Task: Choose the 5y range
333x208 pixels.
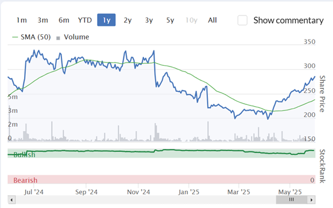Action: click(170, 20)
